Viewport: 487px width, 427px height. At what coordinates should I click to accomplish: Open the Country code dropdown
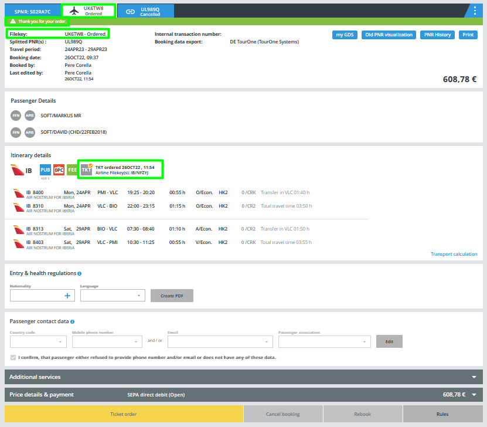pyautogui.click(x=39, y=341)
